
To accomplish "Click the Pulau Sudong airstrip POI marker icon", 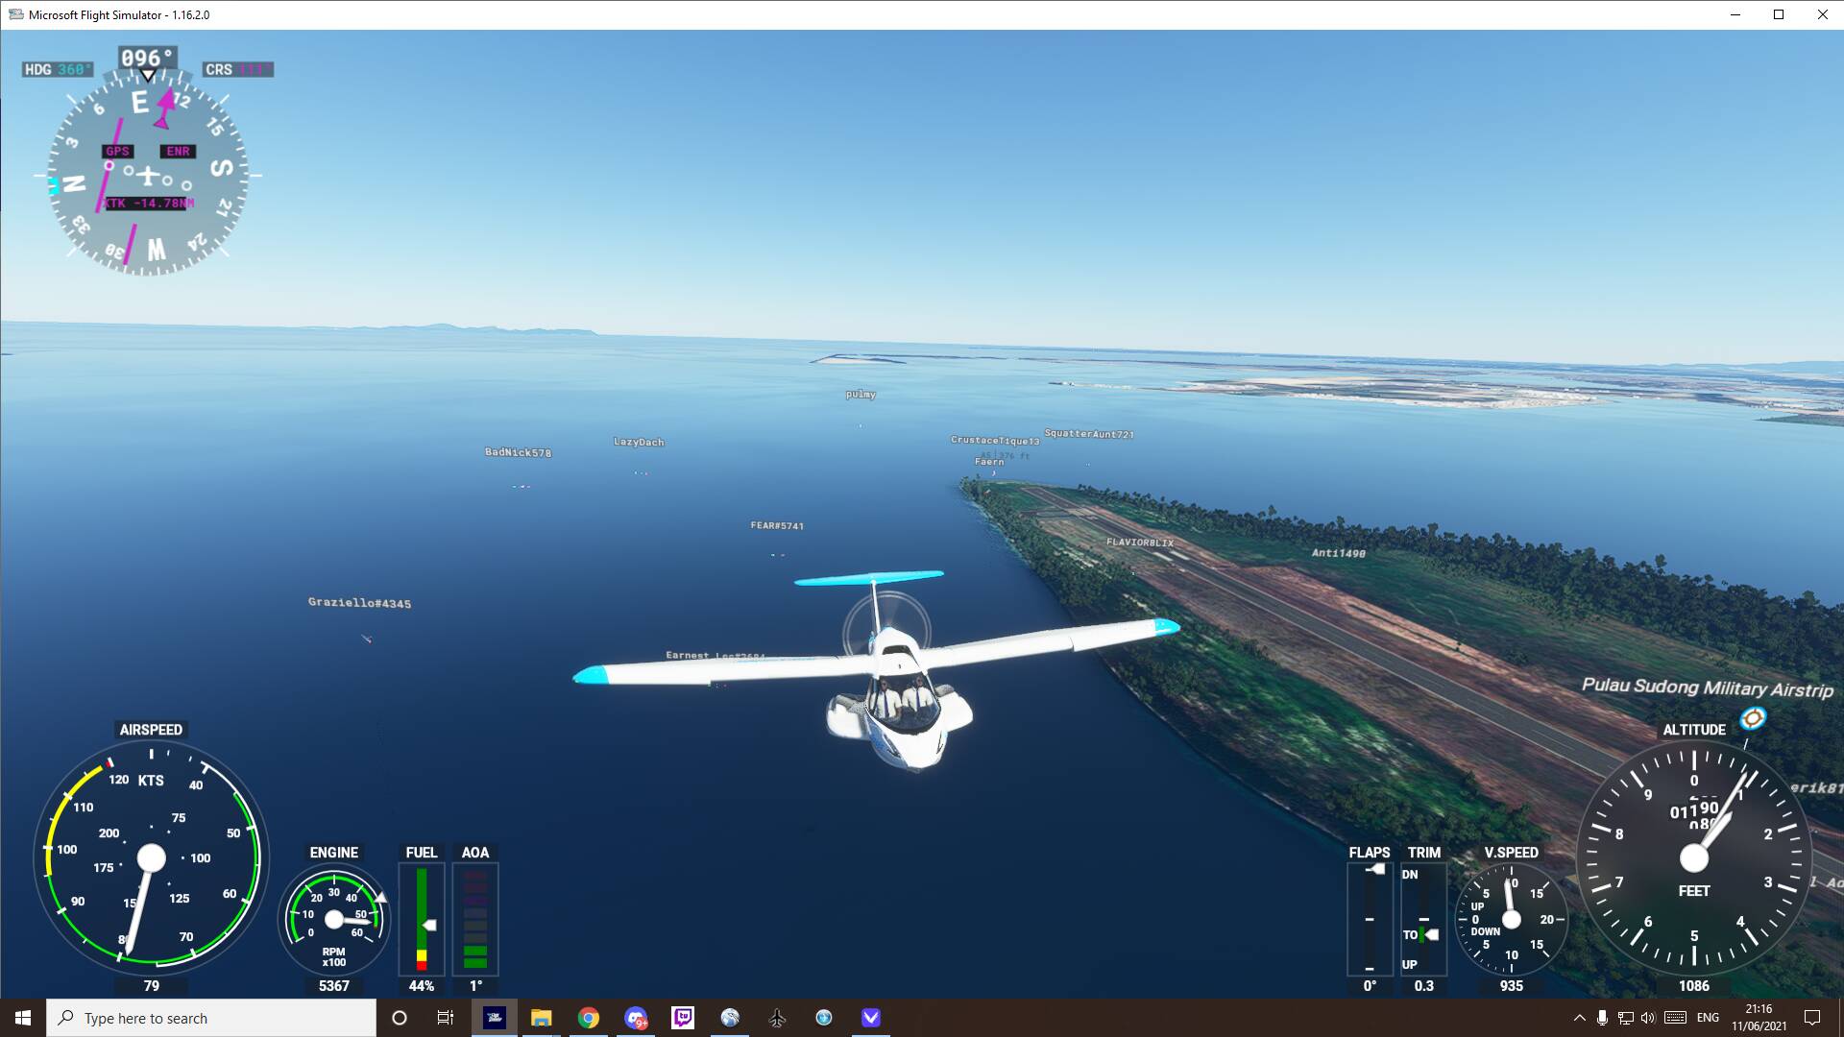I will [x=1753, y=718].
